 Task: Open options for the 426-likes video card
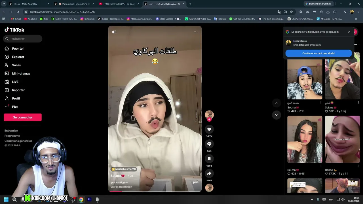tap(321, 166)
